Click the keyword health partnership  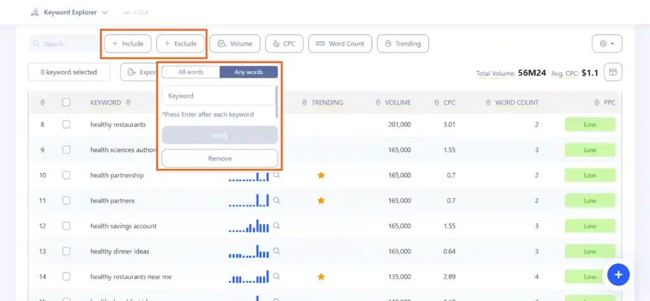click(117, 175)
